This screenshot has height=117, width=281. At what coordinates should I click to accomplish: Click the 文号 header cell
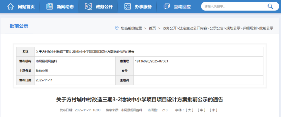[x=125, y=71]
